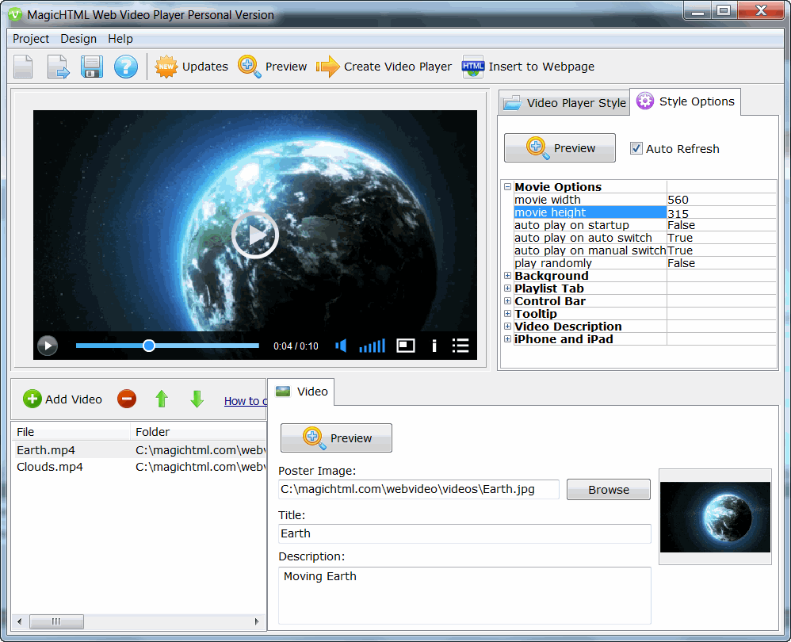Collapse the Movie Options group
The height and width of the screenshot is (642, 791).
point(507,186)
